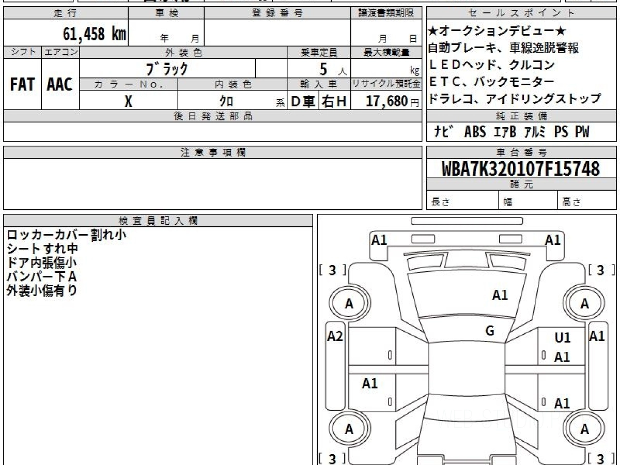
Task: Click the U1 damage mark
Action: pos(563,338)
